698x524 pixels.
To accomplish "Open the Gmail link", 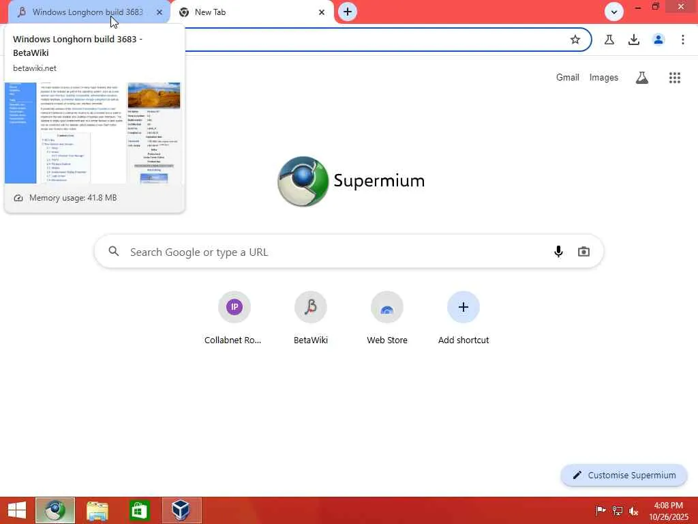I will pyautogui.click(x=568, y=78).
